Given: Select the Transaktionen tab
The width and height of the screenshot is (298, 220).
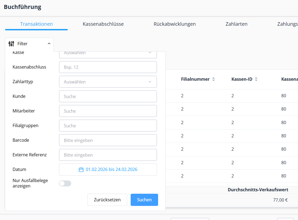Looking at the screenshot, I should pos(36,24).
